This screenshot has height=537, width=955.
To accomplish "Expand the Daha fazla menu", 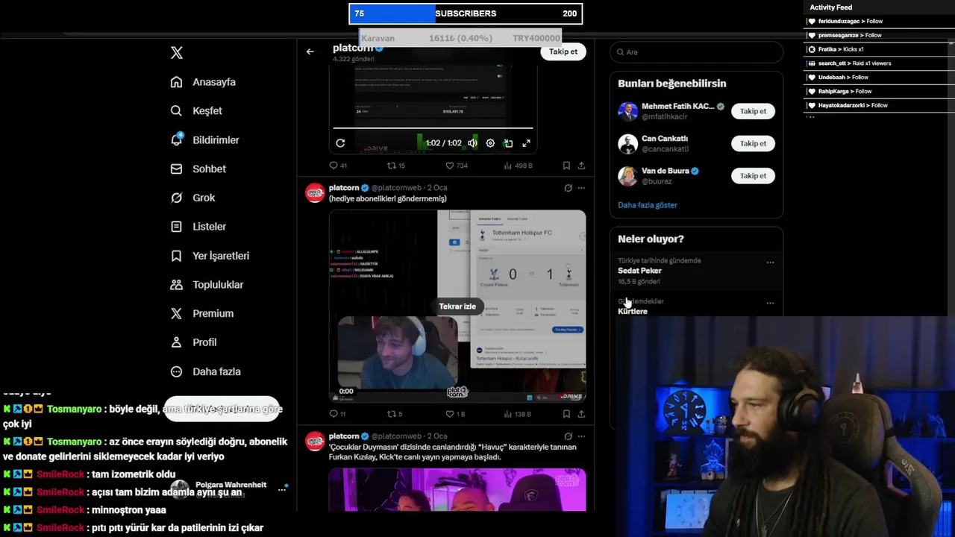I will tap(206, 371).
